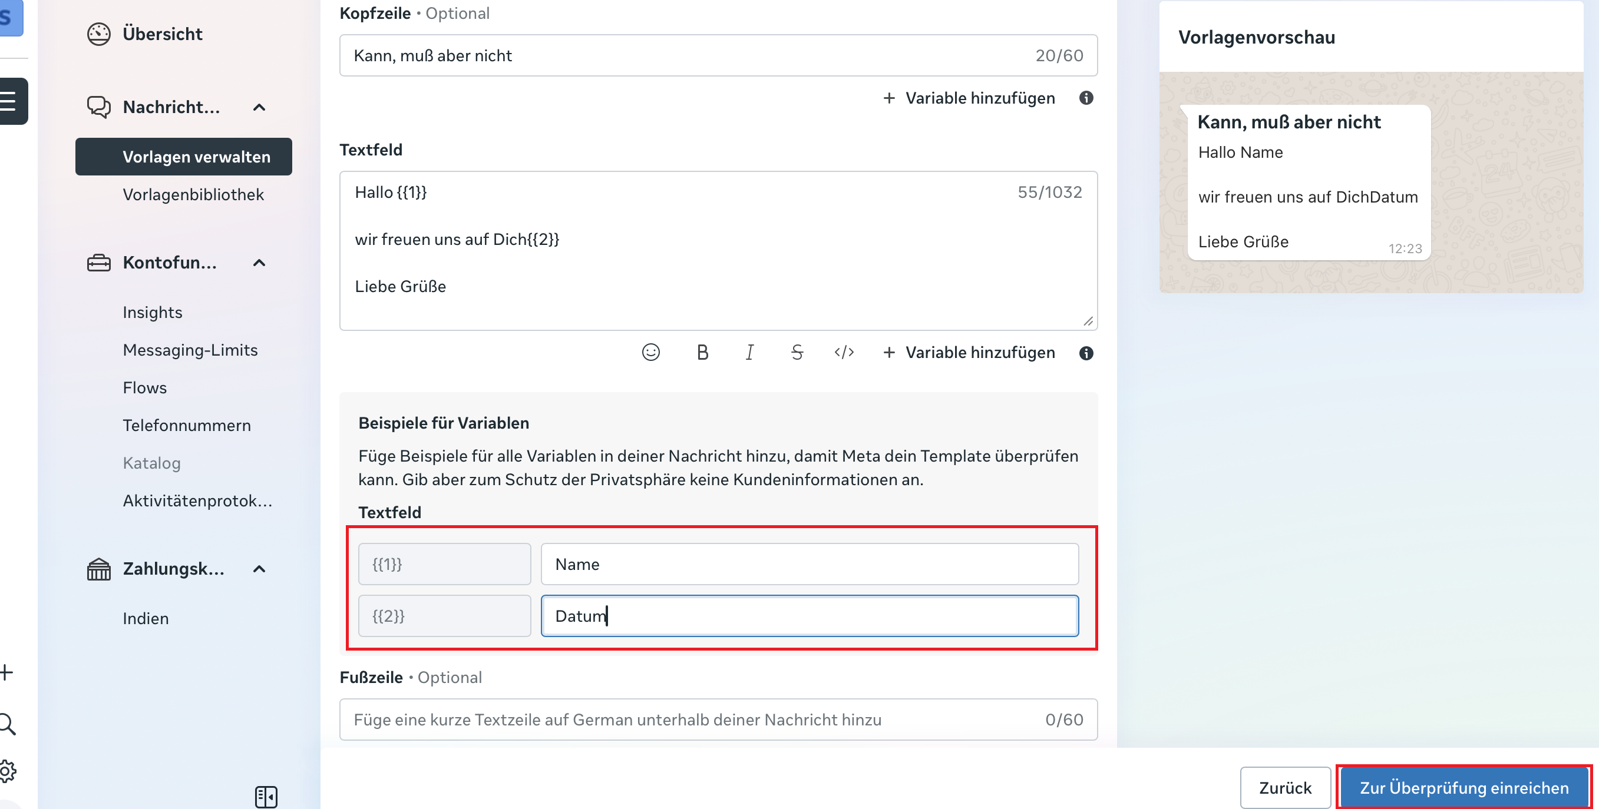The image size is (1599, 809).
Task: Grab the Textfeld resize handle
Action: click(1088, 321)
